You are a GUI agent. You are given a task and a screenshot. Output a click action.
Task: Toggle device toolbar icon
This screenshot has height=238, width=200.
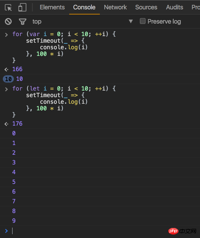pyautogui.click(x=22, y=7)
